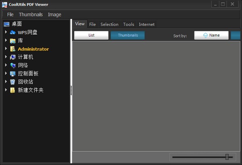242x165 pixels.
Task: Select the 控制面板 label in tree
Action: (28, 74)
